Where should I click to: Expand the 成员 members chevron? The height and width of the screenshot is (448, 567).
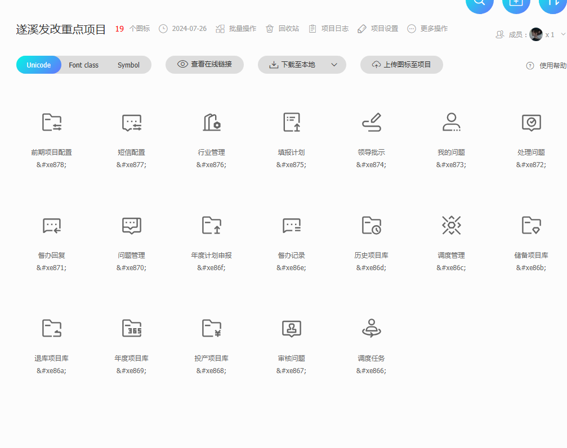tap(562, 34)
